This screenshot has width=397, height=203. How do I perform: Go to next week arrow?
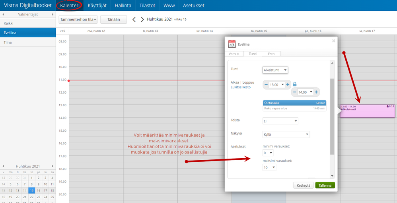(x=142, y=19)
